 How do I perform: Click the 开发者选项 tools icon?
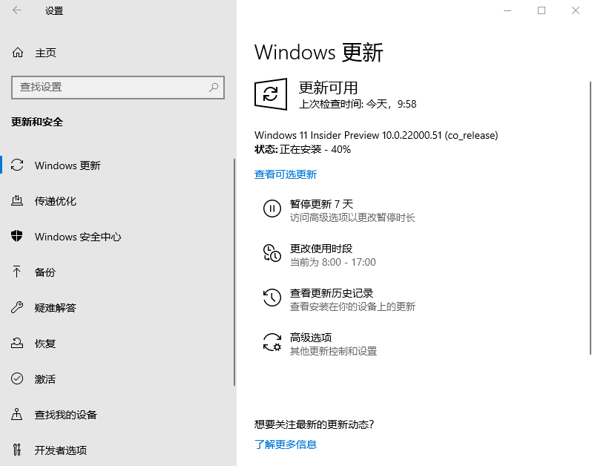[17, 450]
